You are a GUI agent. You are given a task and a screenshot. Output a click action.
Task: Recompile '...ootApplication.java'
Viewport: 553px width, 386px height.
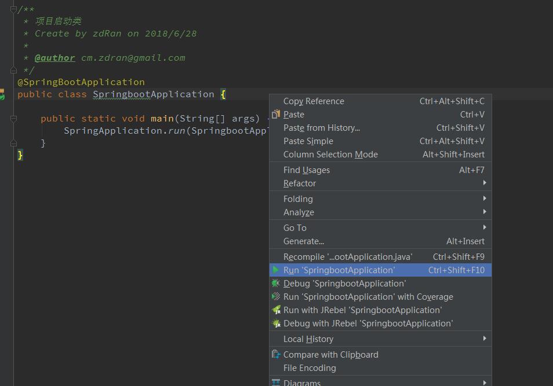click(x=380, y=257)
